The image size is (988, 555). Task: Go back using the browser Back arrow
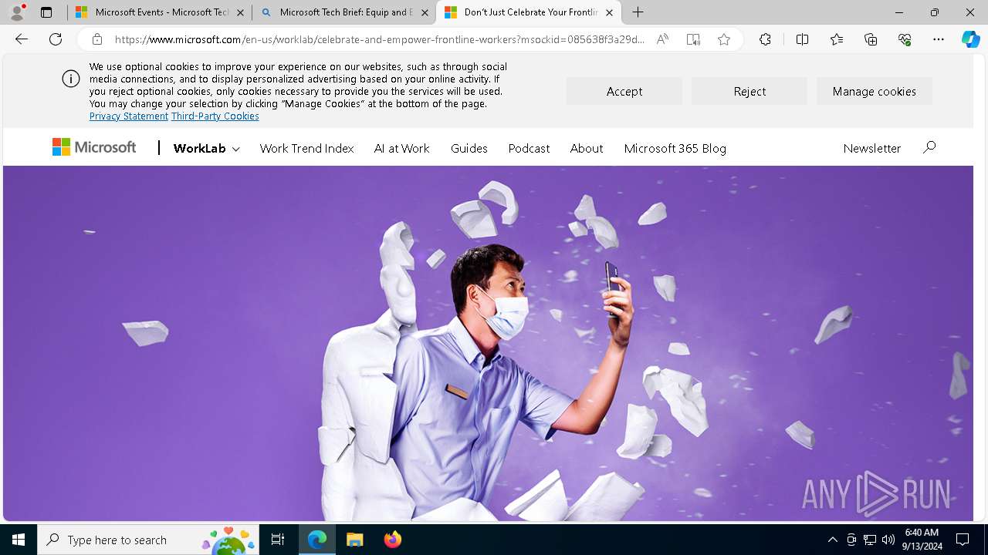pyautogui.click(x=22, y=39)
